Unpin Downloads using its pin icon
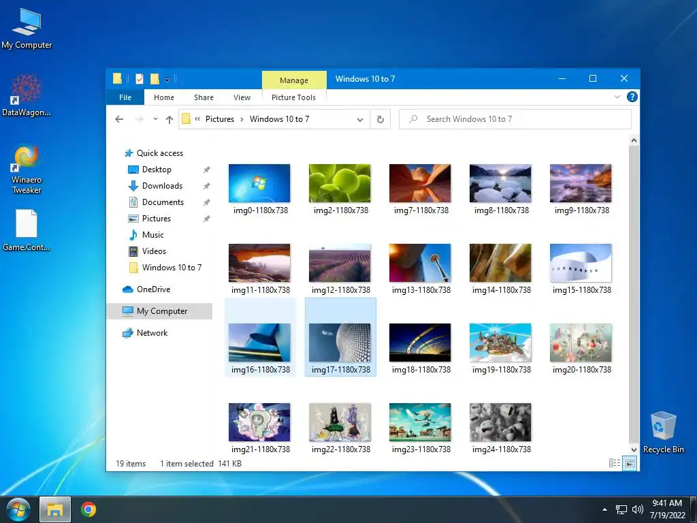Screen dimensions: 697x523 207,186
